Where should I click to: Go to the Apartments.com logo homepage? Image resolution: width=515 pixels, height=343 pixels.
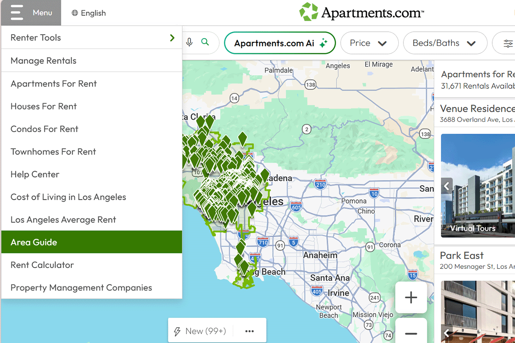[361, 12]
